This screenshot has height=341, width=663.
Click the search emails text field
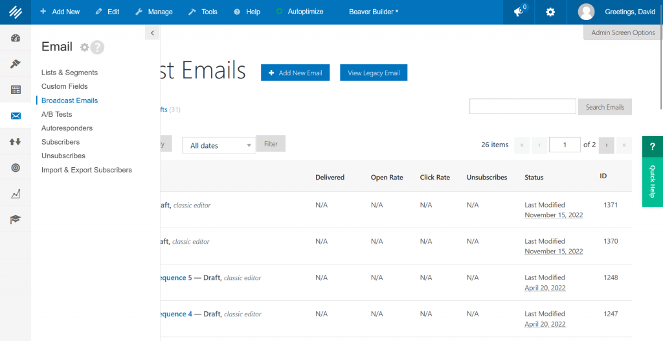(522, 107)
